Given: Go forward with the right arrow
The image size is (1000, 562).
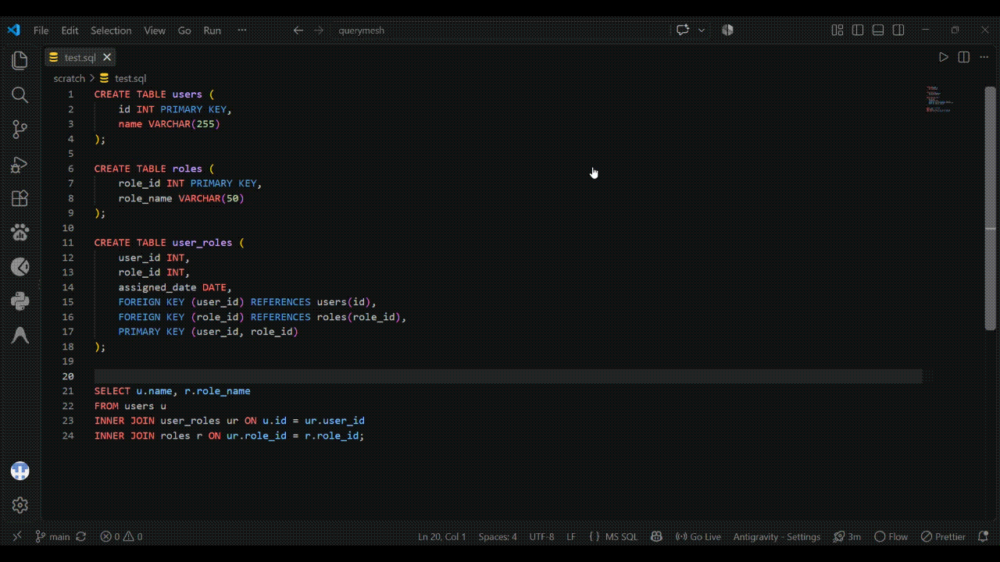Looking at the screenshot, I should [x=319, y=30].
